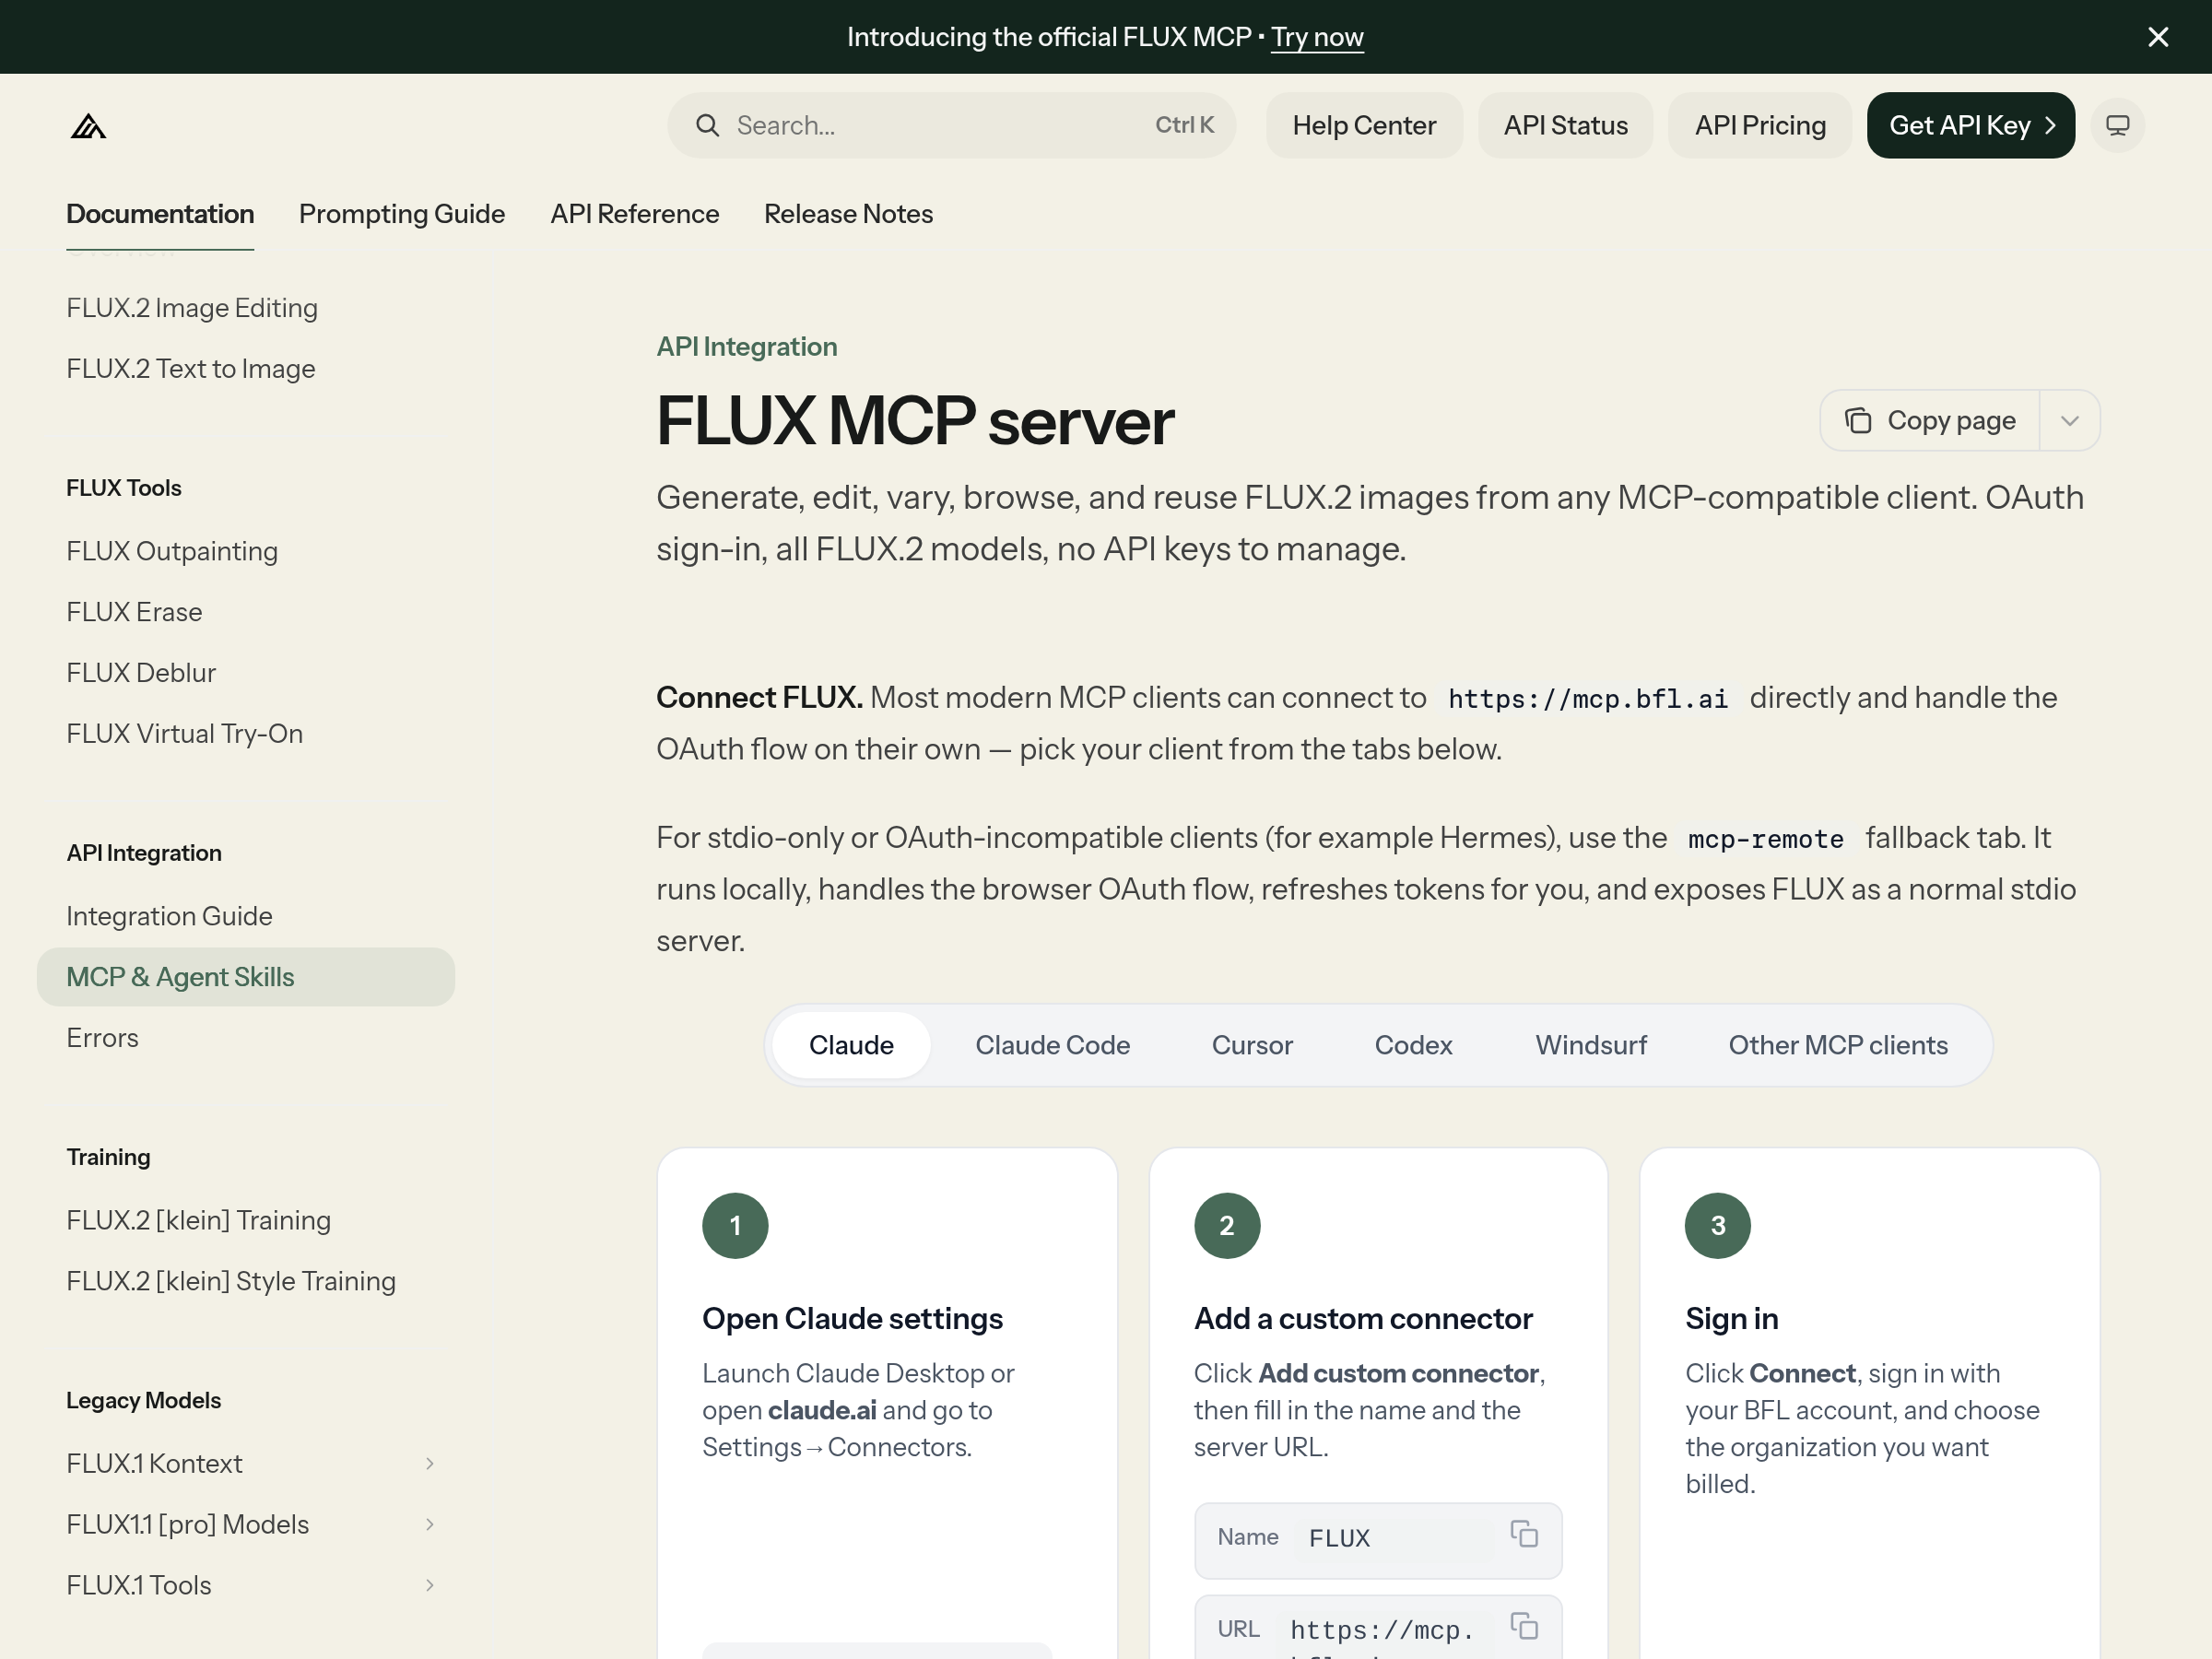Open the Other MCP clients tab
The width and height of the screenshot is (2212, 1659).
coord(1838,1045)
